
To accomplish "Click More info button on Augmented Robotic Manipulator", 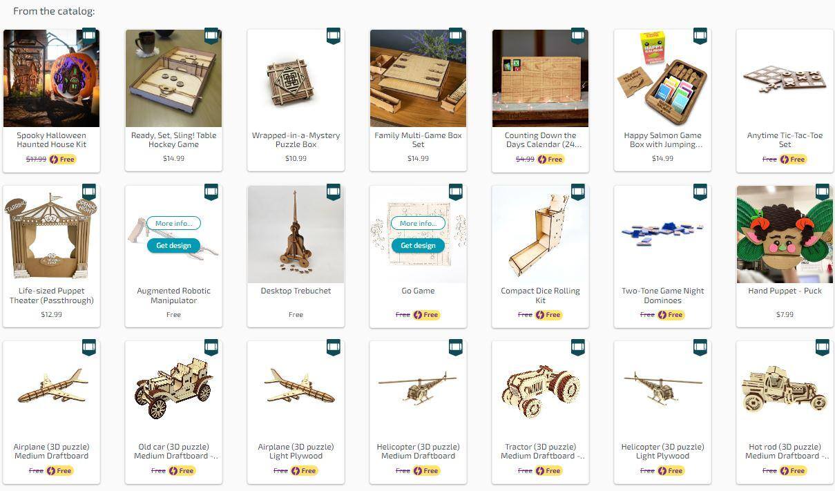I will coord(173,224).
